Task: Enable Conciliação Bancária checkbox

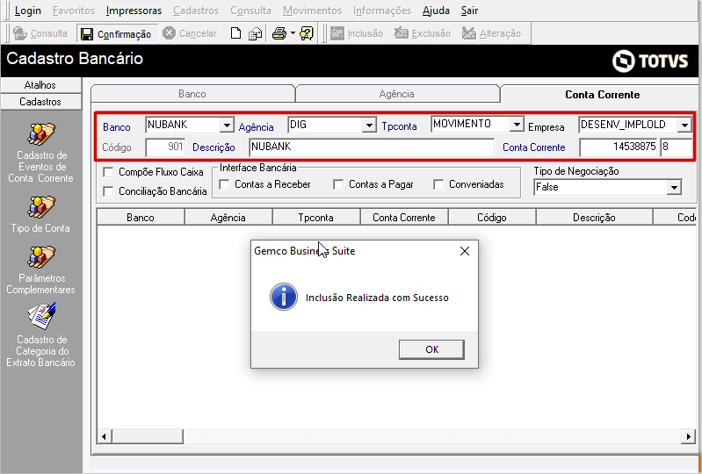Action: tap(108, 191)
